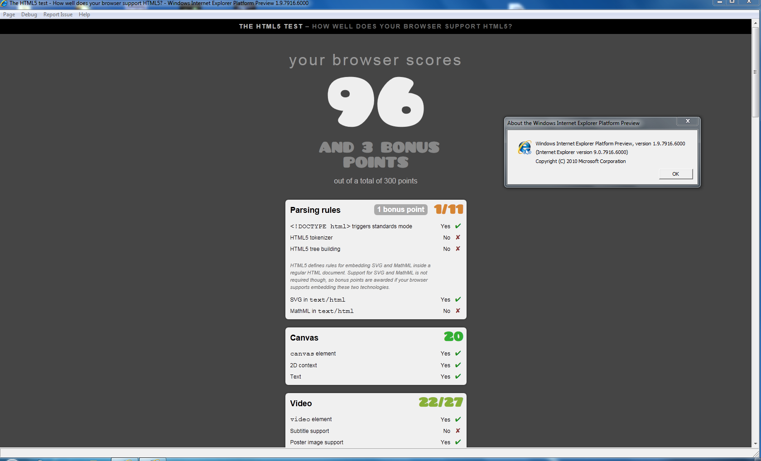Click 'out of a total of 300 points'

(376, 181)
